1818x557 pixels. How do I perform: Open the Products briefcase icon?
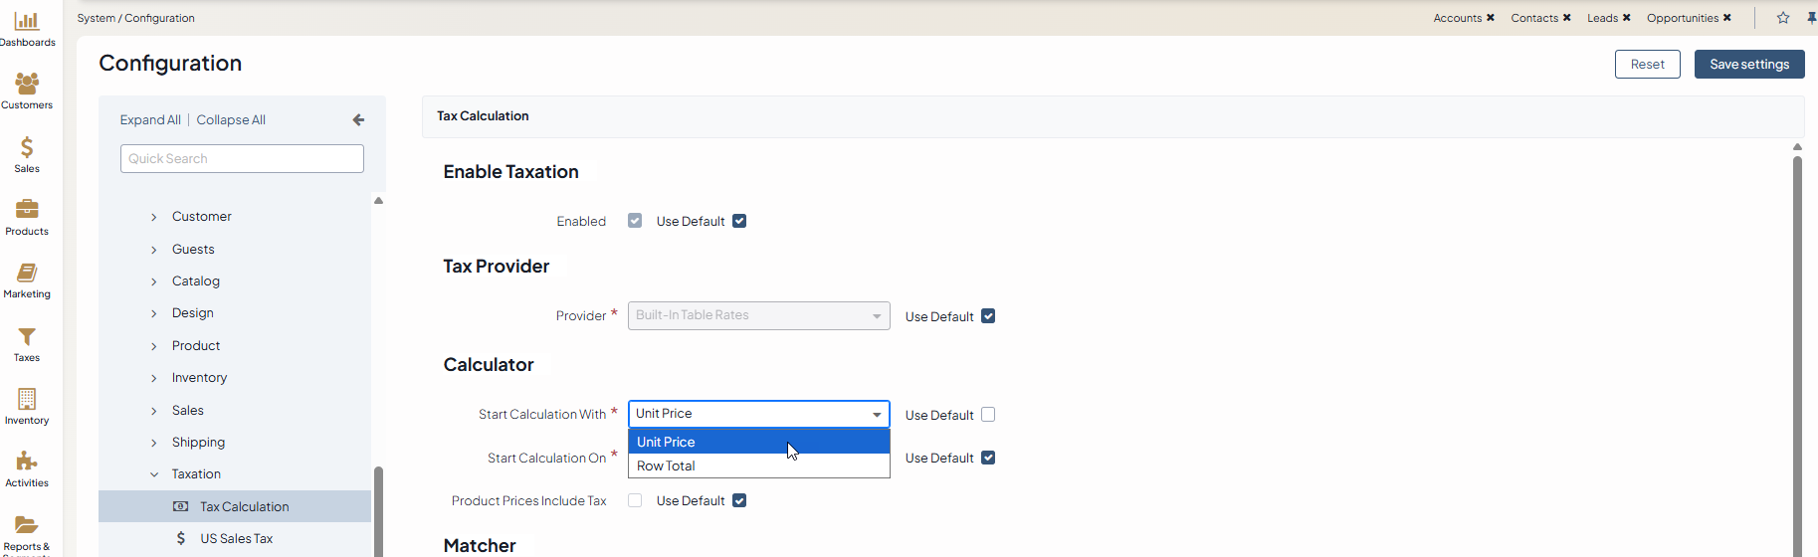(x=27, y=210)
